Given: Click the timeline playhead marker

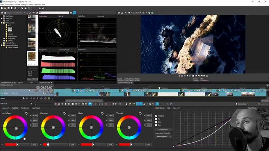Looking at the screenshot, I should pos(159,88).
